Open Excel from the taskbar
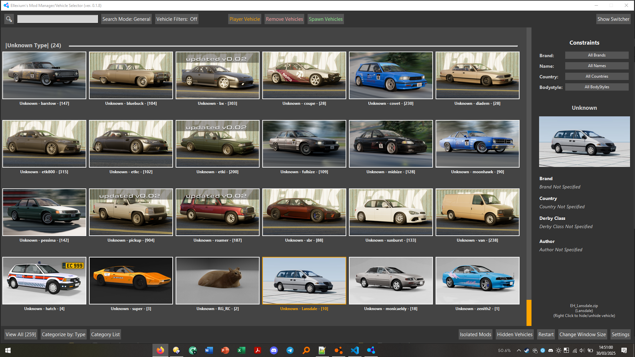Screen dimensions: 635x357 pyautogui.click(x=241, y=350)
